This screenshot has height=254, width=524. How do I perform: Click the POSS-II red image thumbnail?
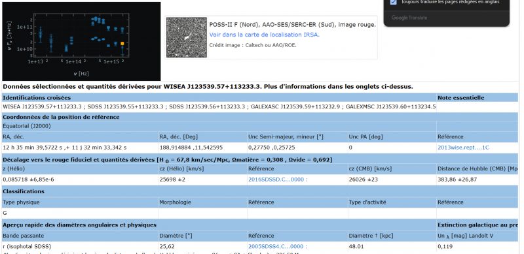[x=187, y=37]
